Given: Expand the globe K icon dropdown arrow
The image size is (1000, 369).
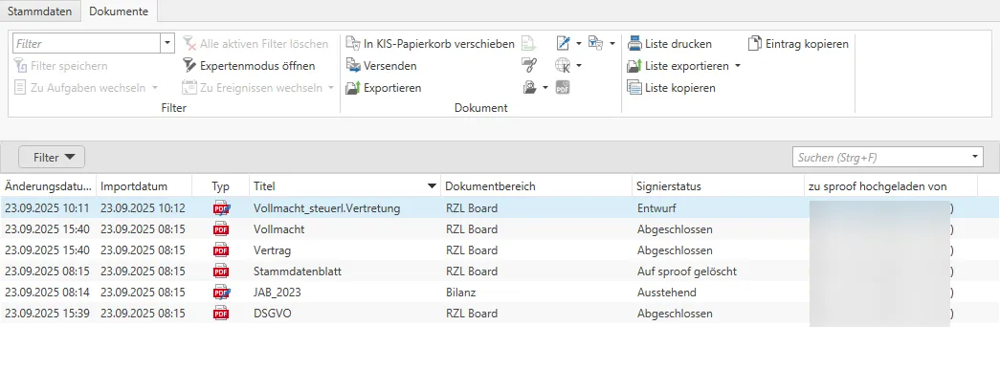Looking at the screenshot, I should point(578,65).
